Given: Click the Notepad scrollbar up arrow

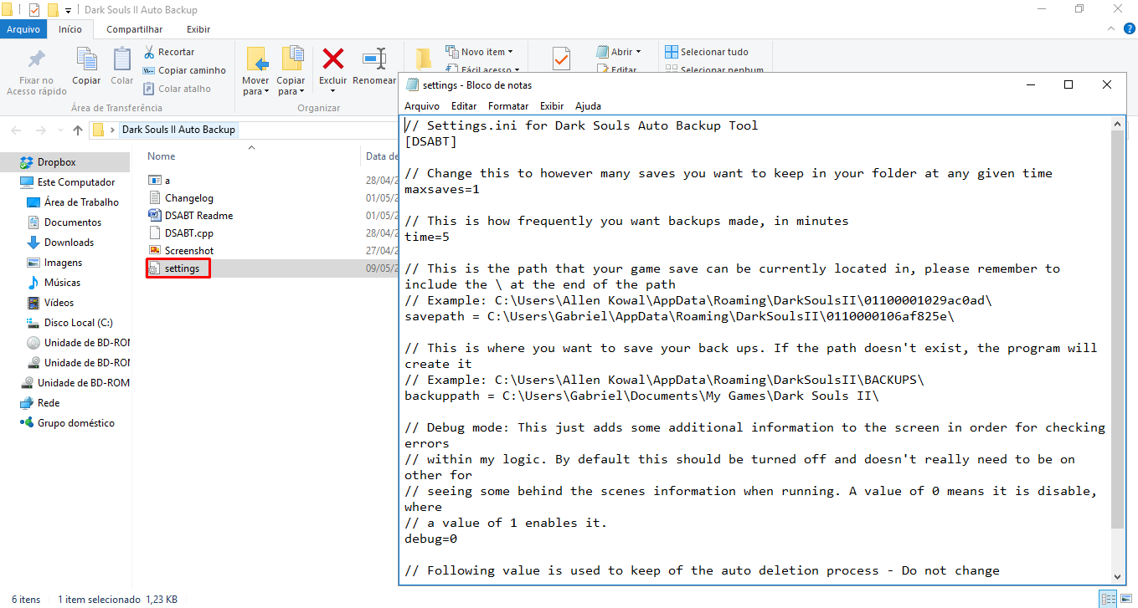Looking at the screenshot, I should (x=1117, y=123).
